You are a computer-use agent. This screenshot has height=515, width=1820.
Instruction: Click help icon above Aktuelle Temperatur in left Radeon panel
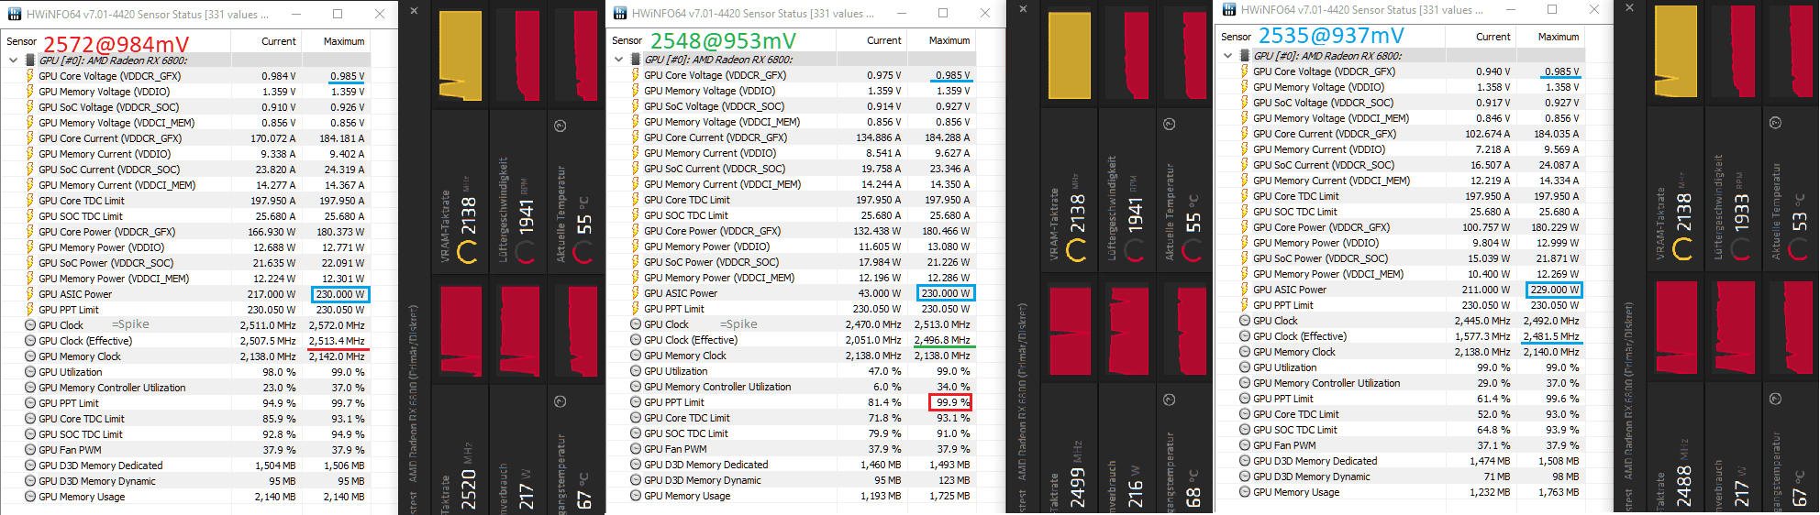pyautogui.click(x=560, y=126)
